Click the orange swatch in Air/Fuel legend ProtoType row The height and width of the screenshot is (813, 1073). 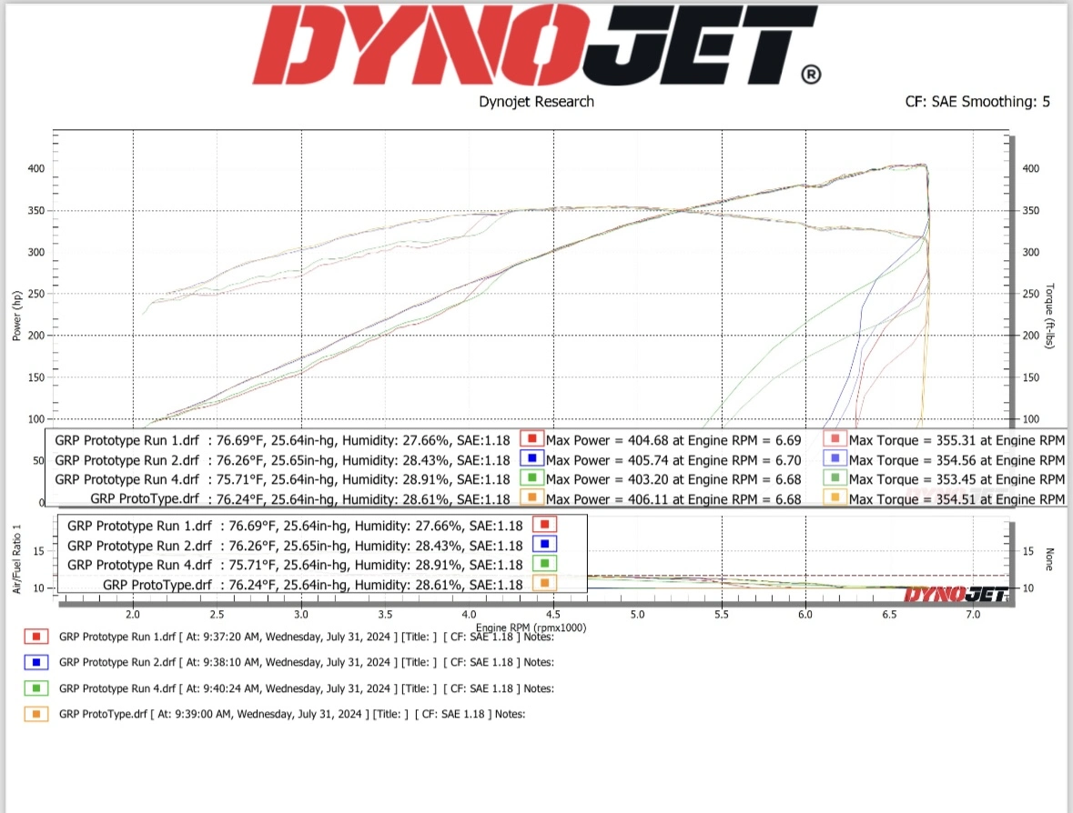pyautogui.click(x=545, y=583)
